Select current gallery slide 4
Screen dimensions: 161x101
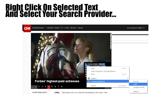(49, 87)
